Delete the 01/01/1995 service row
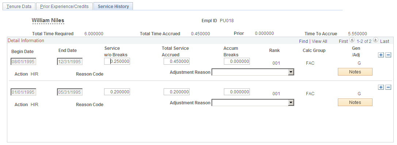This screenshot has height=145, width=397. point(388,87)
